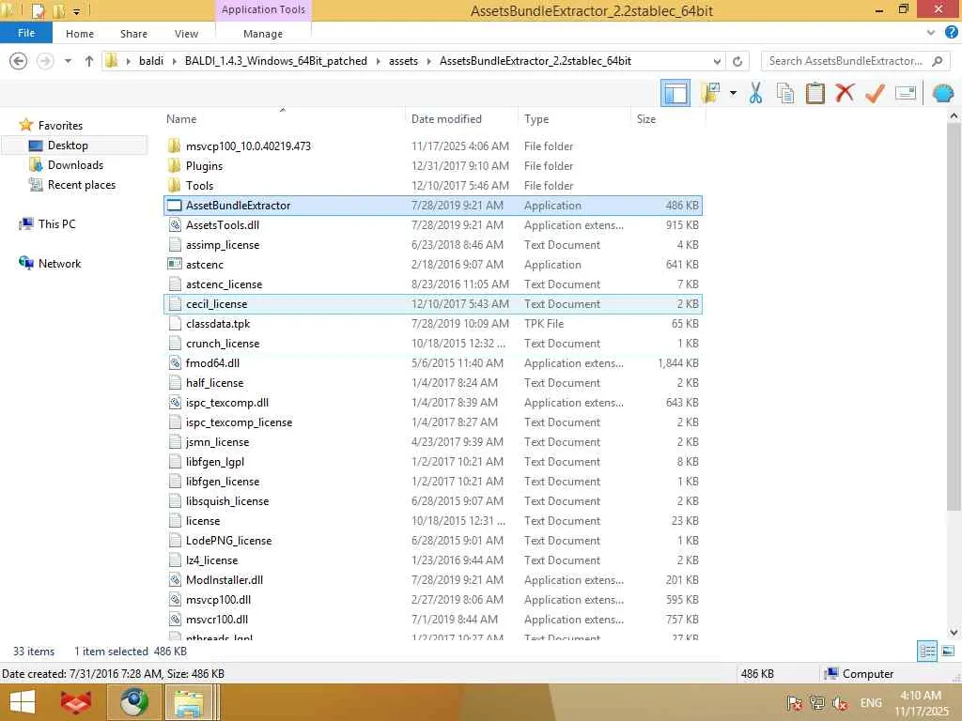Navigate to the assets breadcrumb folder
962x721 pixels.
pos(403,61)
